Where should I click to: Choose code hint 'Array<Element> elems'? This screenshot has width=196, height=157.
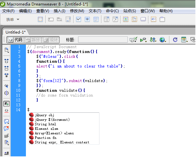[x=64, y=133]
